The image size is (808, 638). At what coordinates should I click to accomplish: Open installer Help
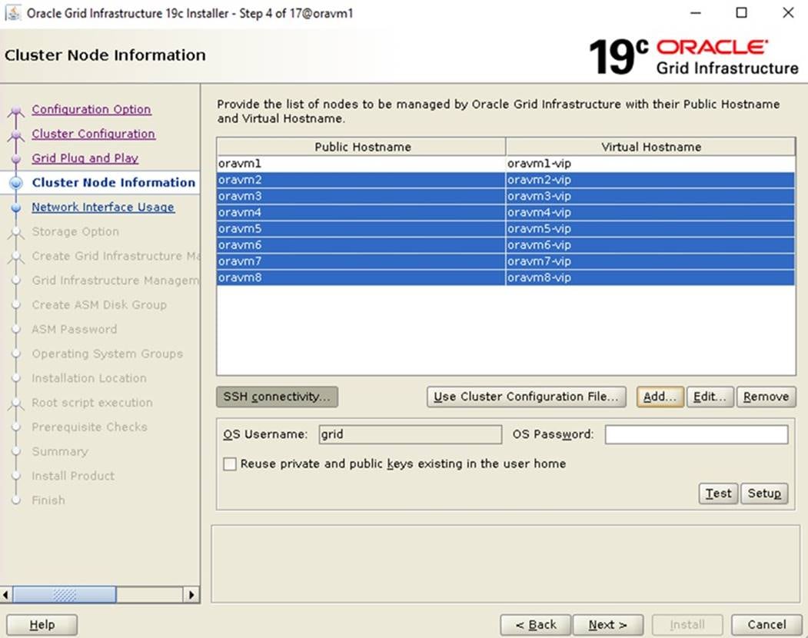pos(42,625)
